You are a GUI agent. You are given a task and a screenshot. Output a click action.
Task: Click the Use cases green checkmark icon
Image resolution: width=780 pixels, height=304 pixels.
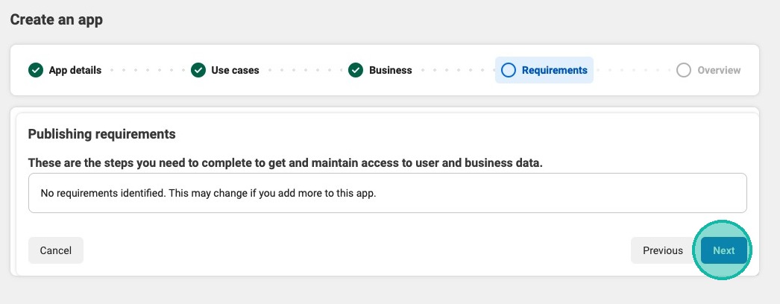[198, 71]
